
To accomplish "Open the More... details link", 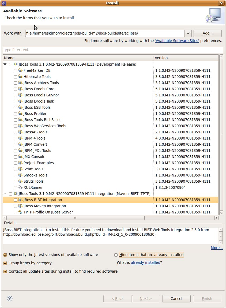I will coord(217,248).
